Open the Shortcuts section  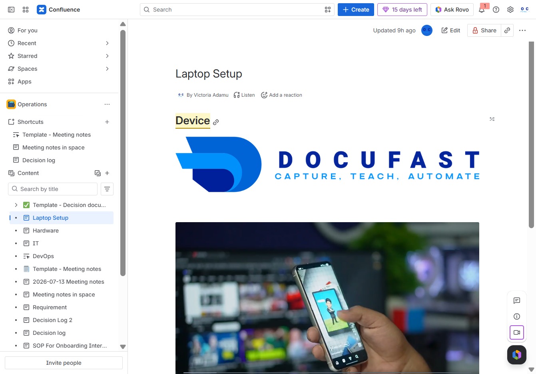pyautogui.click(x=30, y=122)
